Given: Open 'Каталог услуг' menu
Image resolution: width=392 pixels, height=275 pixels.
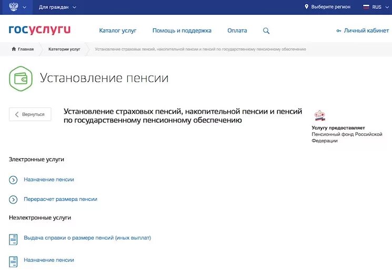Looking at the screenshot, I should coord(118,30).
